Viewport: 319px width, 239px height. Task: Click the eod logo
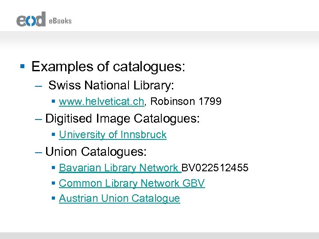pos(31,19)
